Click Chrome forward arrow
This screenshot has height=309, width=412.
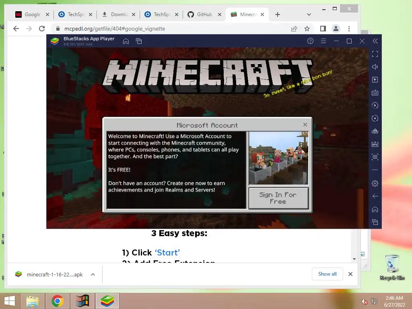tap(29, 29)
